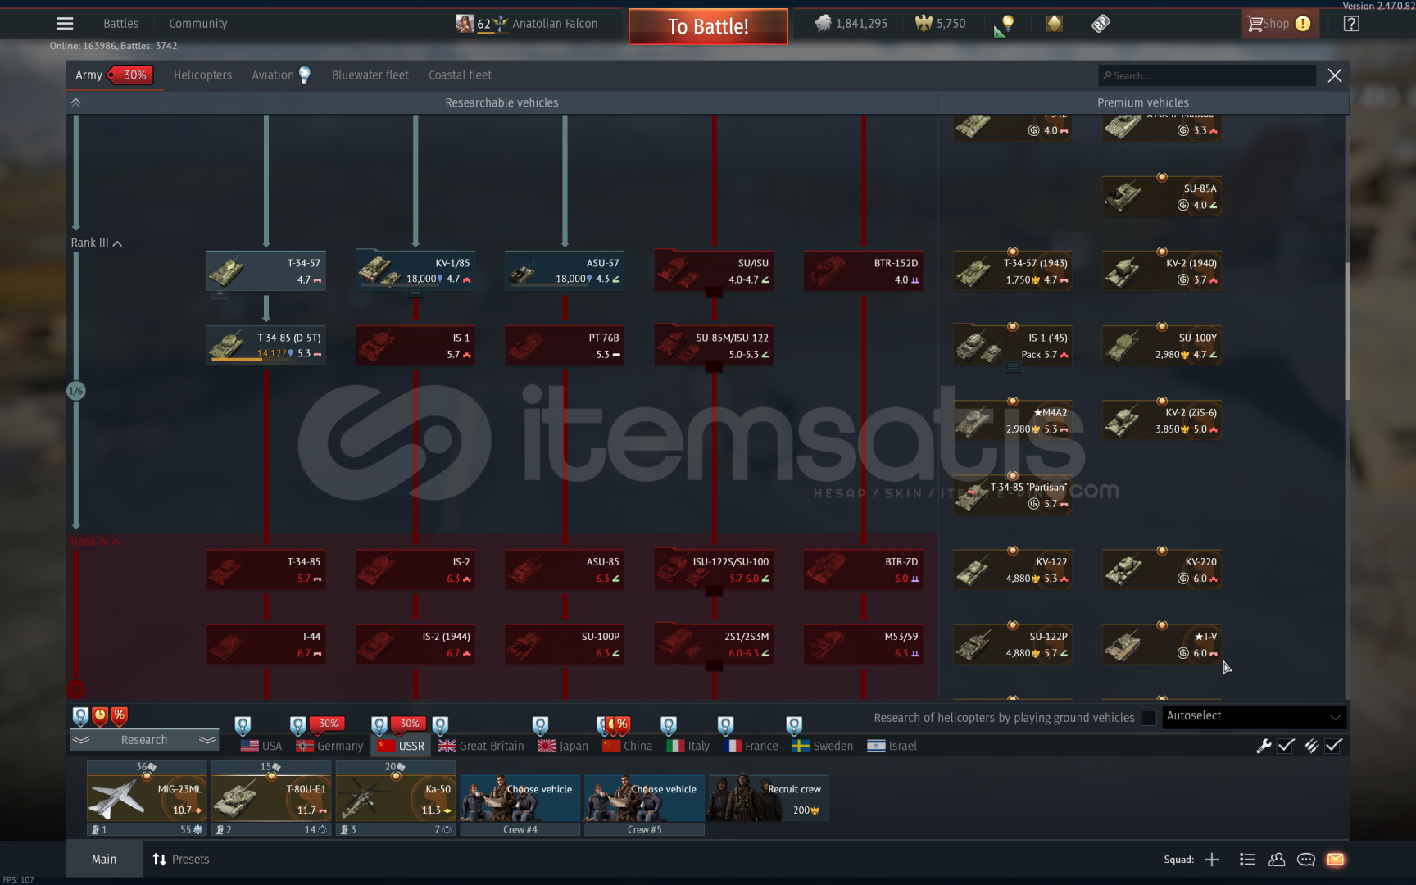Select the KV-1/85 vehicle card
This screenshot has height=885, width=1416.
[x=415, y=270]
